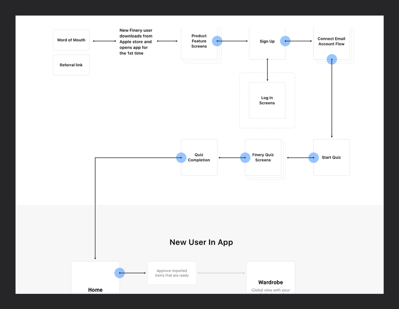Click the blue dot below Connect Email Account Flow
The height and width of the screenshot is (309, 399).
point(332,59)
